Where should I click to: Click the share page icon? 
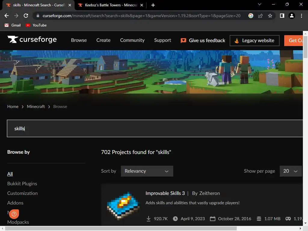(260, 16)
